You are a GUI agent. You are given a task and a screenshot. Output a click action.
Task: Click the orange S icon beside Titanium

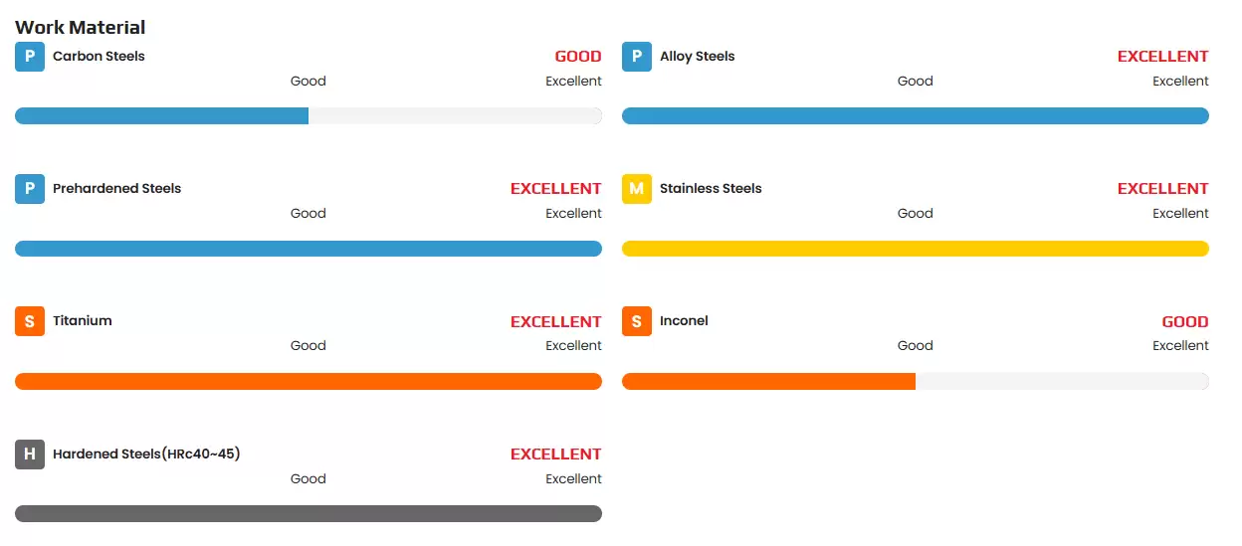[30, 321]
